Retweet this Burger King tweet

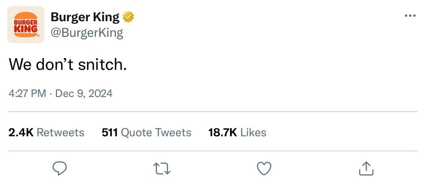pyautogui.click(x=162, y=169)
